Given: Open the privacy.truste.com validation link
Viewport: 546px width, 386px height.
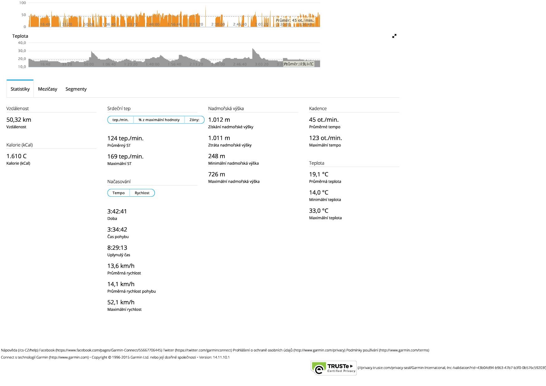Looking at the screenshot, I should [451, 368].
